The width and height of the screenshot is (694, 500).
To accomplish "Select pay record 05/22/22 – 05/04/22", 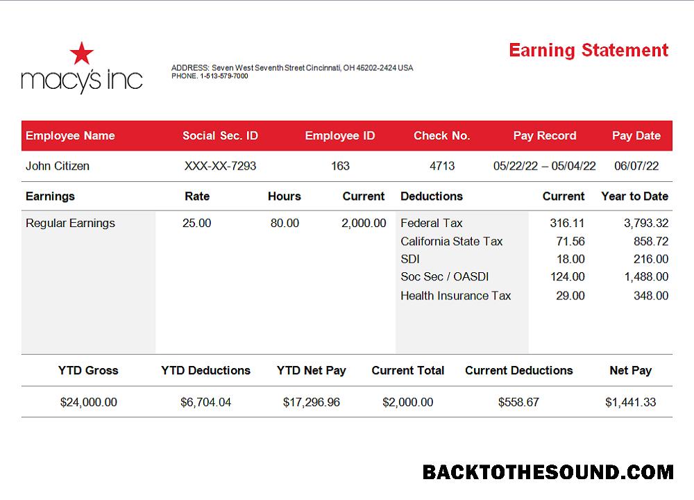I will coord(544,166).
